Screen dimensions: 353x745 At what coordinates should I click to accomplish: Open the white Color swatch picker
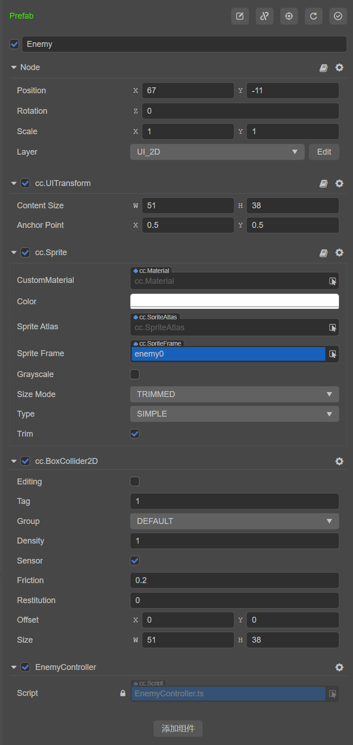click(234, 301)
